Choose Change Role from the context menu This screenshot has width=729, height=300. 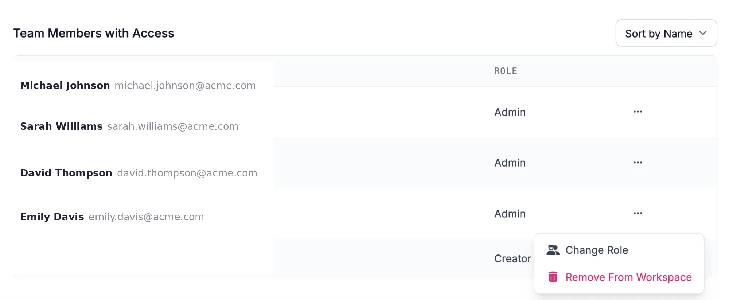tap(596, 250)
